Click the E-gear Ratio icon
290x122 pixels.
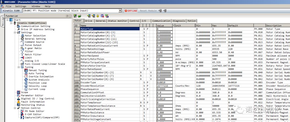[x=22, y=48]
